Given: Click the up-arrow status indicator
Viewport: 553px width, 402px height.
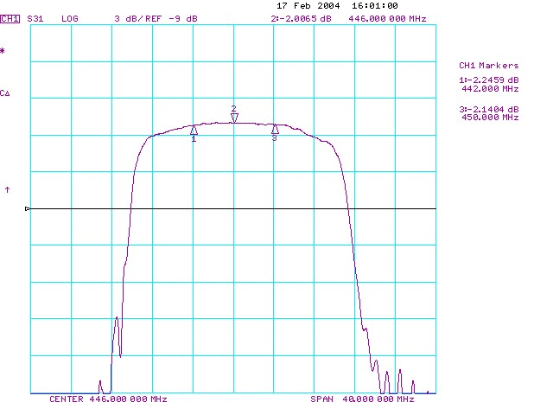Looking at the screenshot, I should pos(8,190).
